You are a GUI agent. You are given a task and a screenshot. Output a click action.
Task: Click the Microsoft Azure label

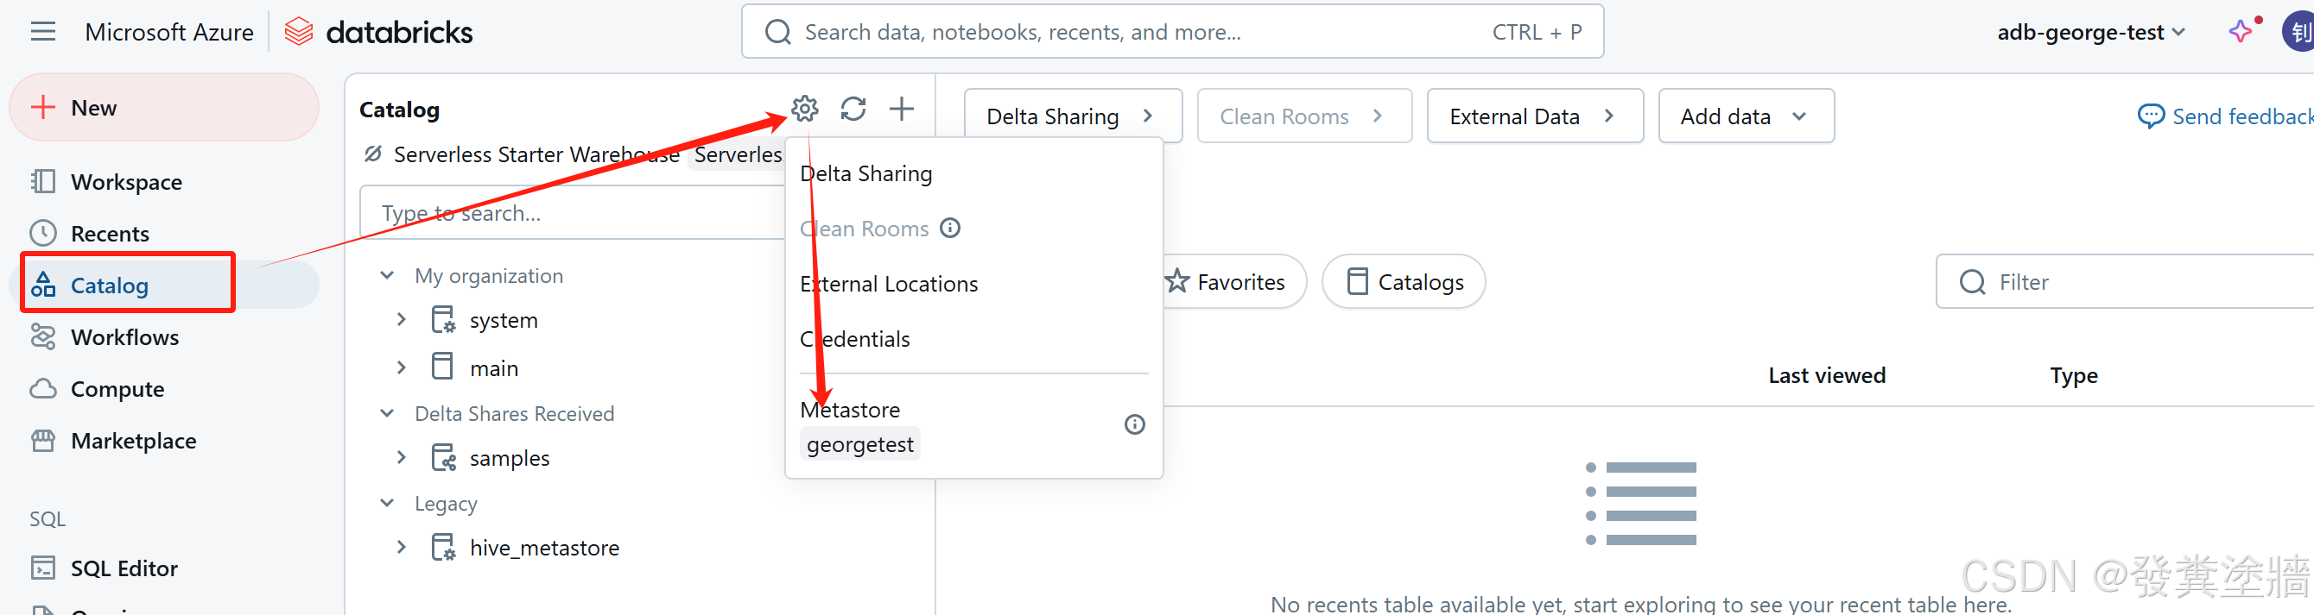pyautogui.click(x=169, y=32)
